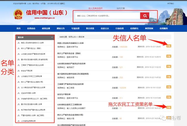This screenshot has height=126, width=187.
Task: Open main list title 高级人民法院失信被执行人名单
Action: pos(70,43)
